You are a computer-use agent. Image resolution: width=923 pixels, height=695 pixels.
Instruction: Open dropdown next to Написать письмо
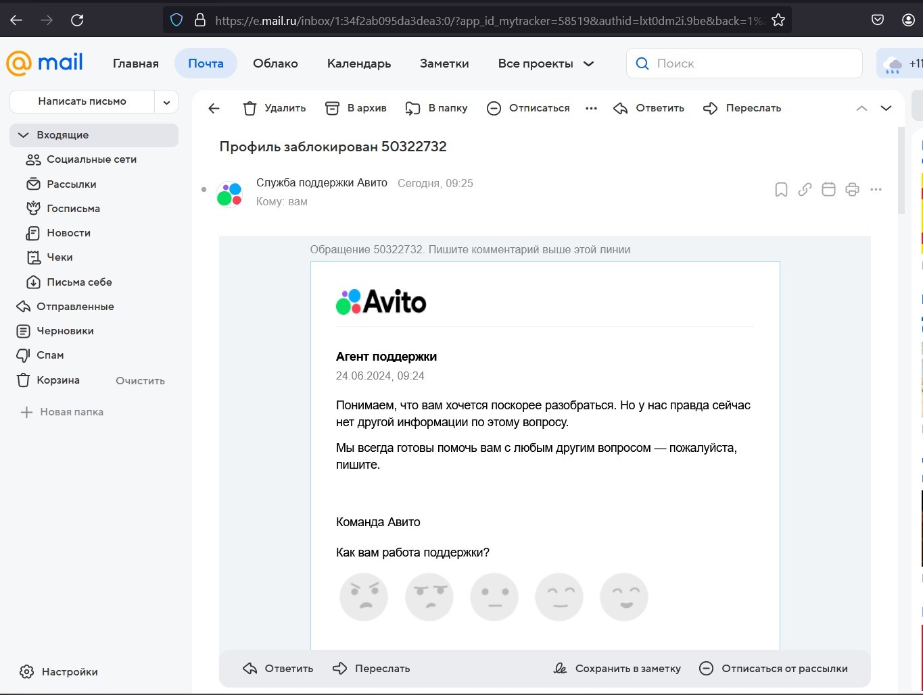tap(166, 101)
